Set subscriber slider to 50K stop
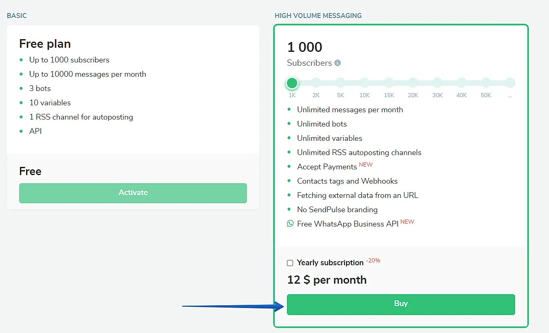This screenshot has height=333, width=549. [x=486, y=83]
